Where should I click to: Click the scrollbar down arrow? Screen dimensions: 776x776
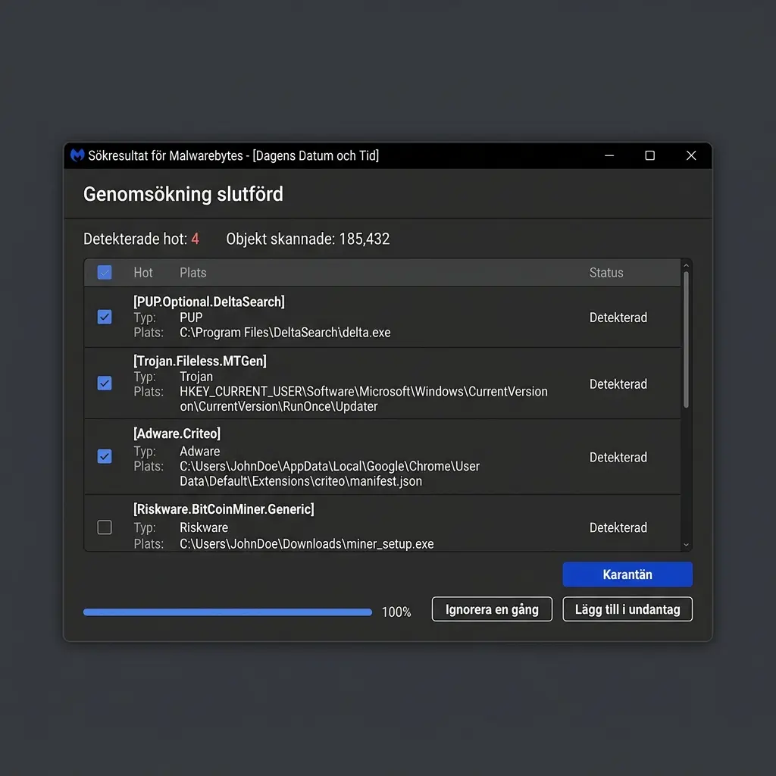[686, 545]
